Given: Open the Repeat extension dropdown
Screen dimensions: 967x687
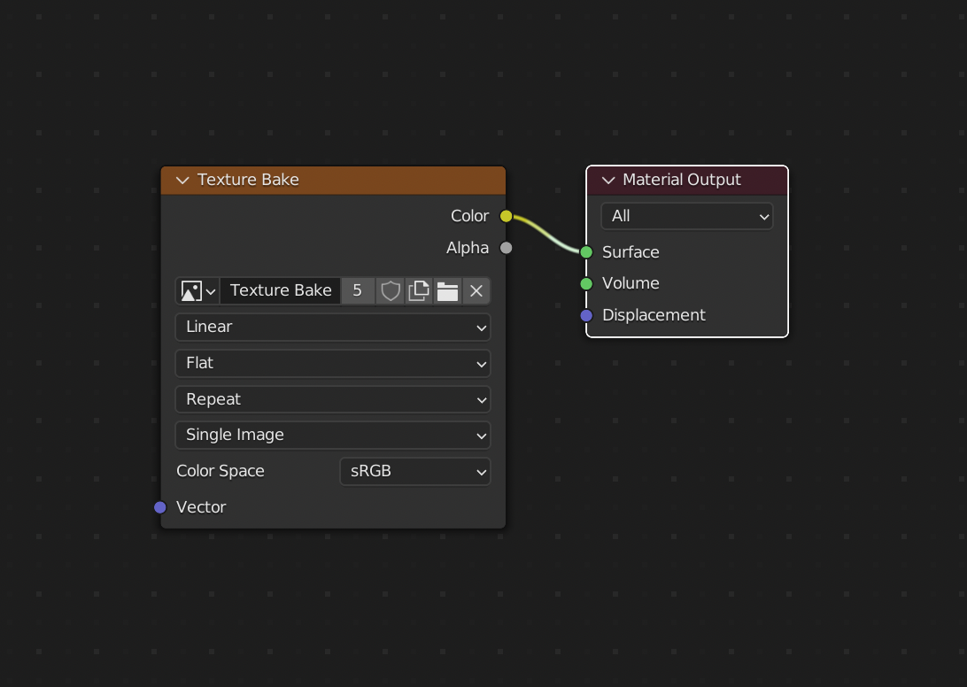Looking at the screenshot, I should point(332,399).
